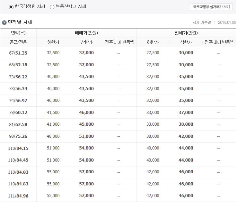Click the 공급/전용 column header
The width and height of the screenshot is (237, 203).
pos(18,42)
